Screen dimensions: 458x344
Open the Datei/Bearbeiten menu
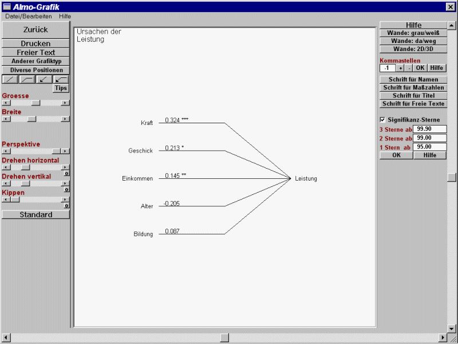pos(28,17)
